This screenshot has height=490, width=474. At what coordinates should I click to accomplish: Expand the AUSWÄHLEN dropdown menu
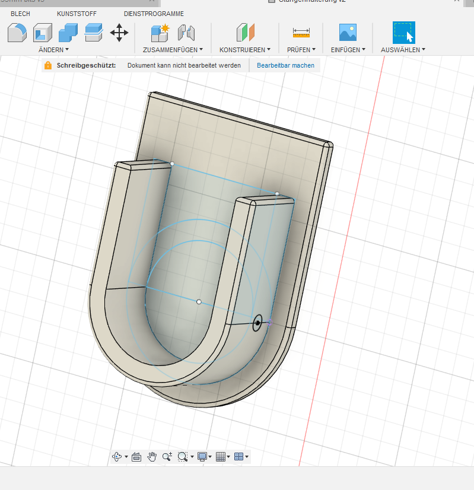click(x=403, y=50)
